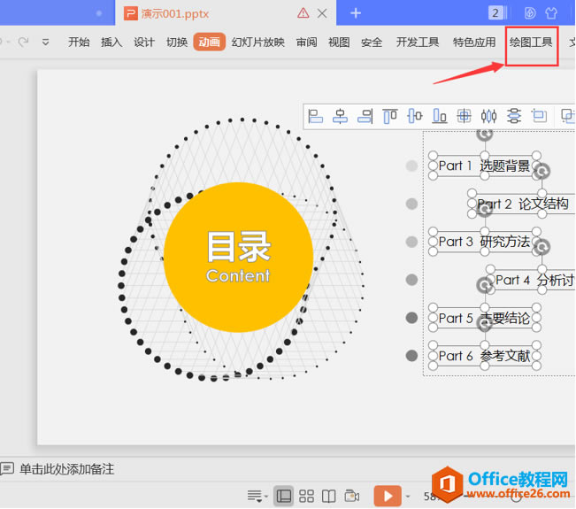The width and height of the screenshot is (576, 509).
Task: Click the center-both-ways alignment icon
Action: coord(464,116)
